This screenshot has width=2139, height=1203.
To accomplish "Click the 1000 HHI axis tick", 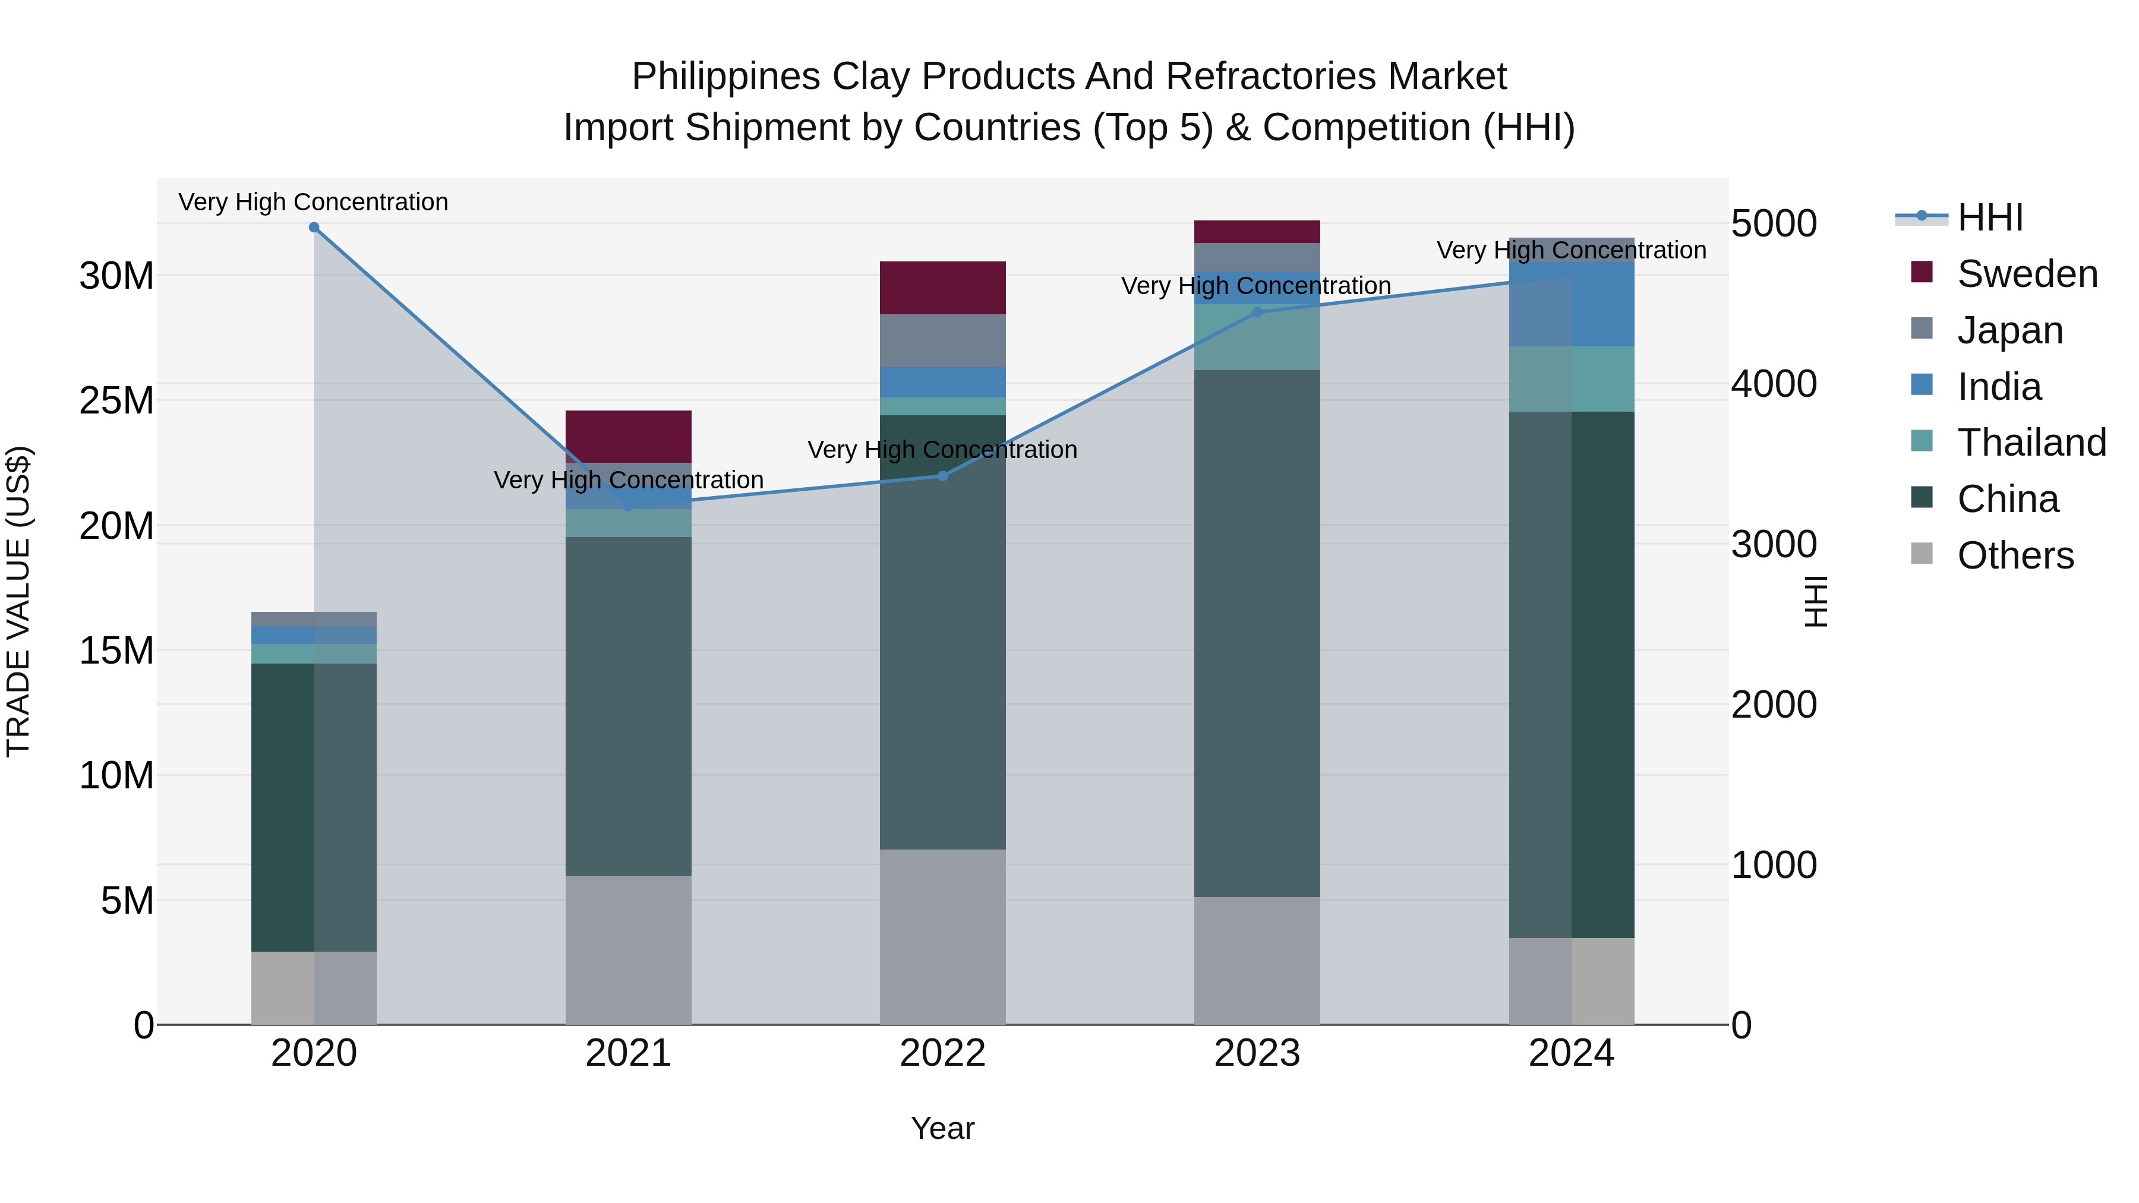I will [x=1774, y=865].
